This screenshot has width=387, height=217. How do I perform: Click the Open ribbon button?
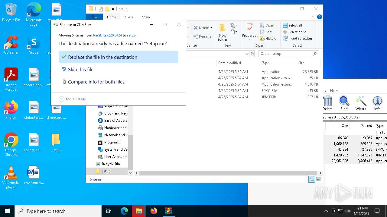(x=267, y=25)
